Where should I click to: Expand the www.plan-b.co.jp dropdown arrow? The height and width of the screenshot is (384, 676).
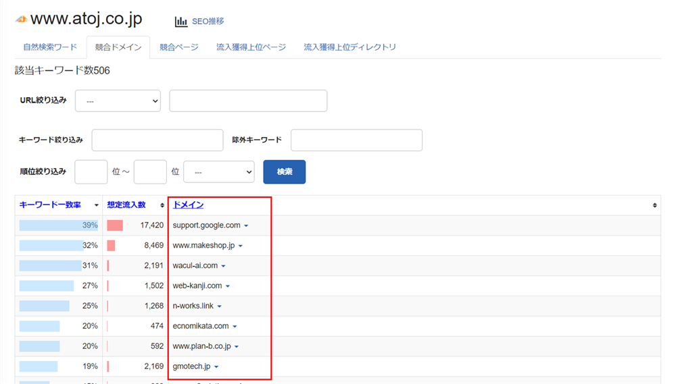[237, 347]
